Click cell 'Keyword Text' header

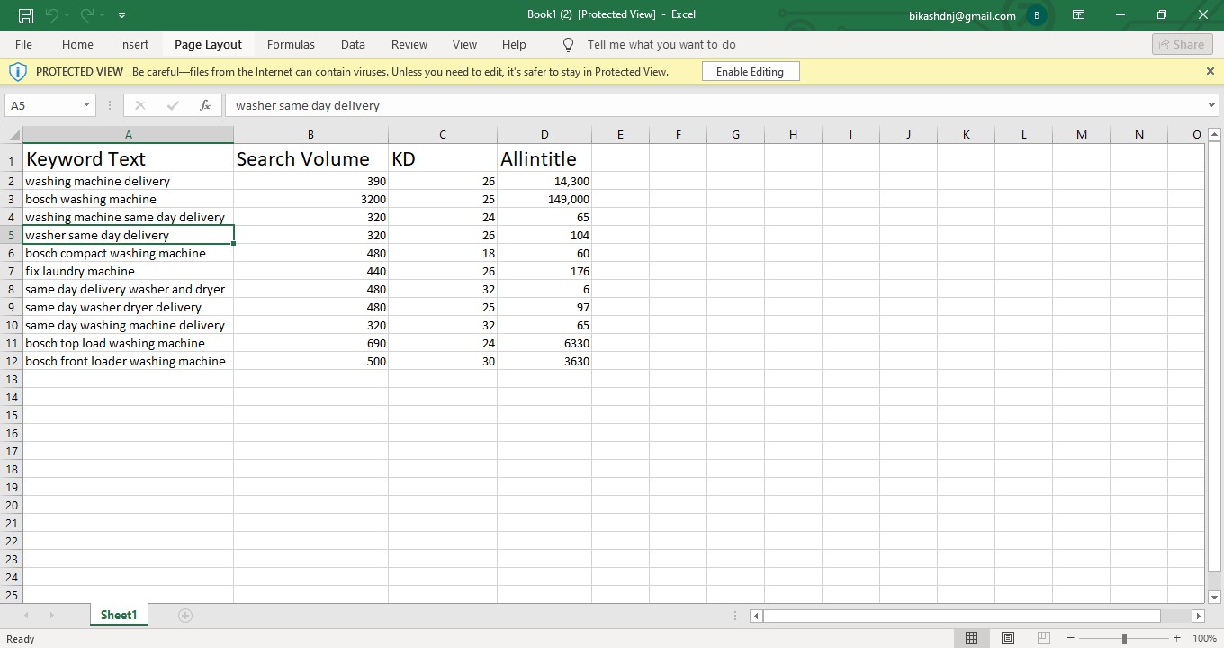point(128,158)
